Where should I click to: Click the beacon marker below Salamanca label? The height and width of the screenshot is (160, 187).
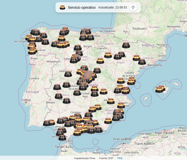(68, 74)
